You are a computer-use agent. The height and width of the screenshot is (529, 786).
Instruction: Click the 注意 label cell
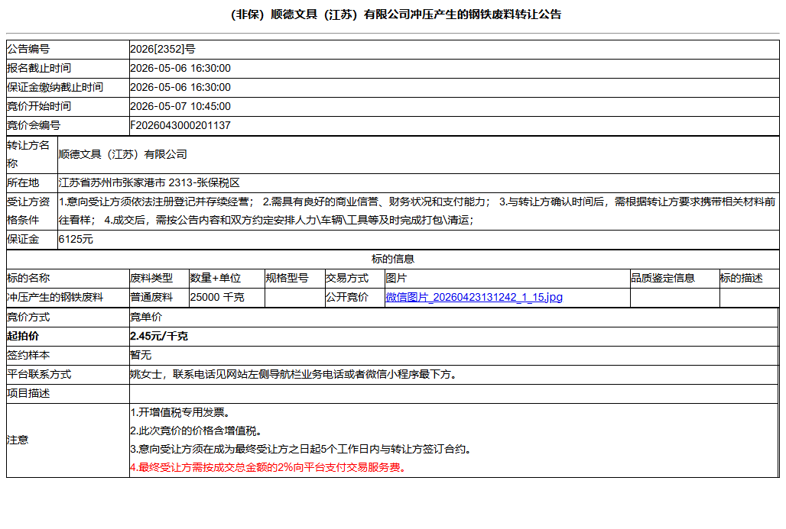point(68,440)
